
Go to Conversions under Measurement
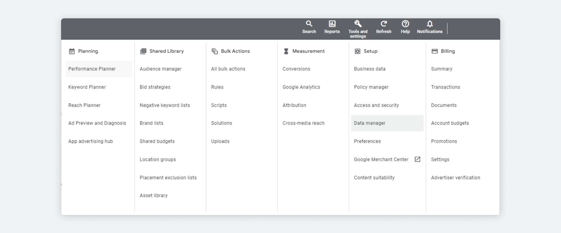[296, 69]
